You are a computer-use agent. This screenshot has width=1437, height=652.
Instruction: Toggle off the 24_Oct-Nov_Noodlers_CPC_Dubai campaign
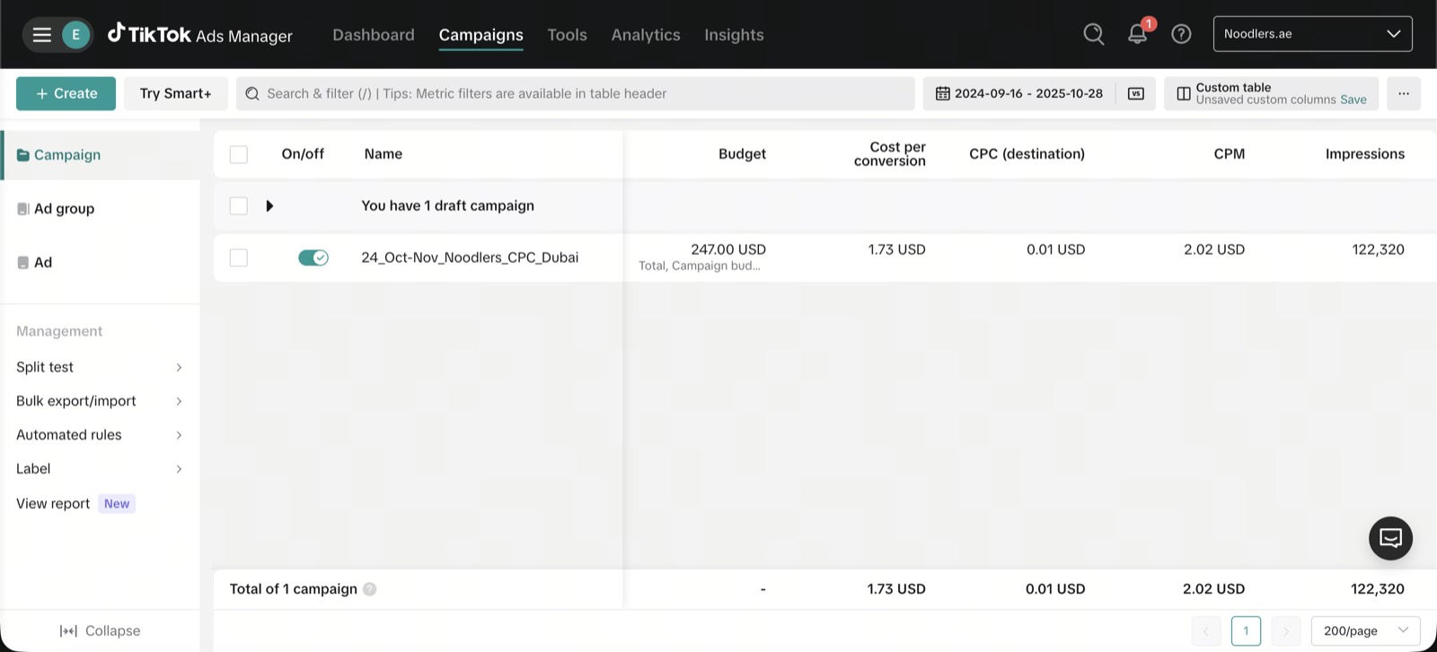click(x=313, y=257)
